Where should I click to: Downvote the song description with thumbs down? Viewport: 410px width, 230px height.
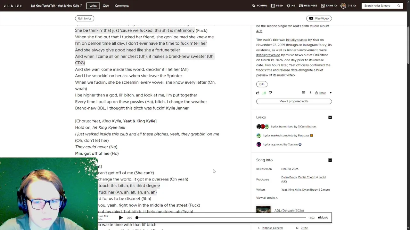coord(270,93)
